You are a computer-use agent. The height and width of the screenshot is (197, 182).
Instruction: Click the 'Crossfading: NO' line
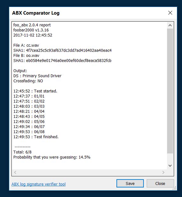[x=28, y=81]
